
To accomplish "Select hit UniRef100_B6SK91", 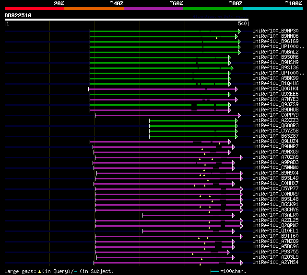I will click(x=275, y=205).
